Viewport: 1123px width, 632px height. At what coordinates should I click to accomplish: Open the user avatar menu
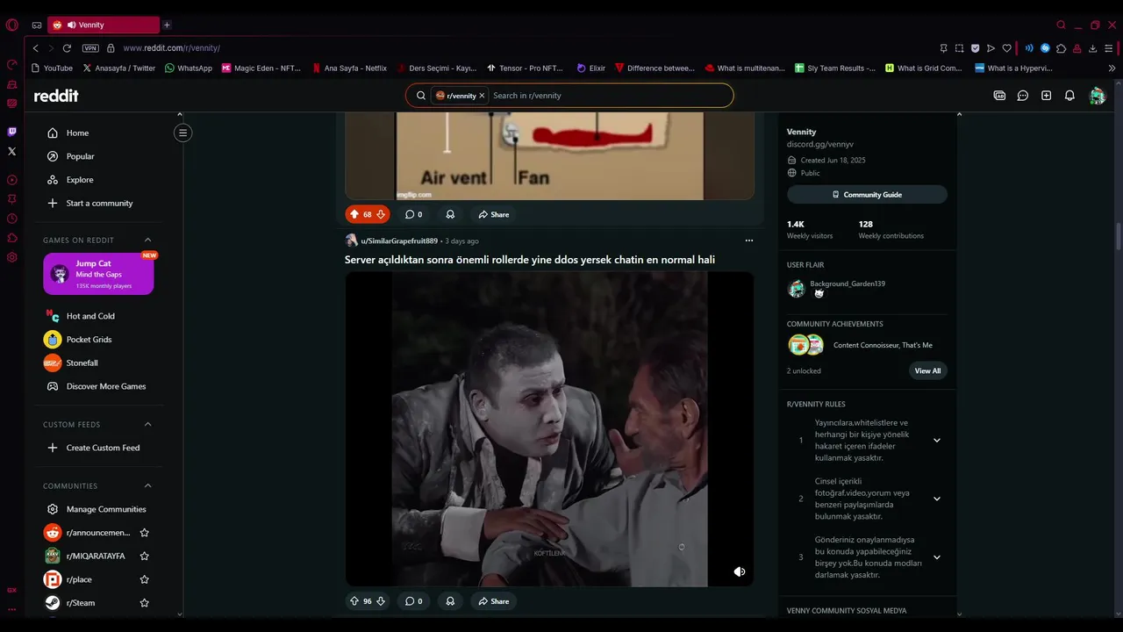point(1097,96)
